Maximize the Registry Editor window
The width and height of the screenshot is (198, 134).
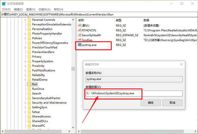[x=182, y=4]
